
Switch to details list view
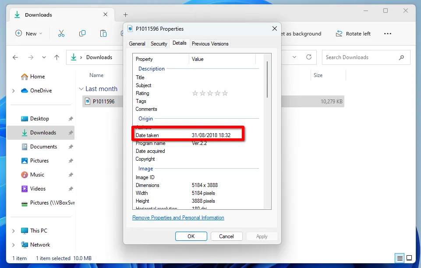[399, 258]
